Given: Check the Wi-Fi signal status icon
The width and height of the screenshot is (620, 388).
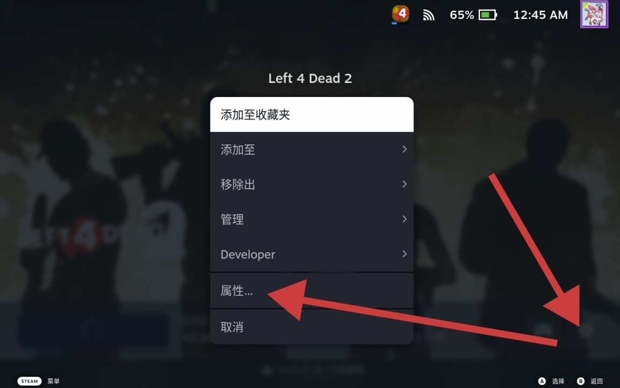Looking at the screenshot, I should coord(428,15).
